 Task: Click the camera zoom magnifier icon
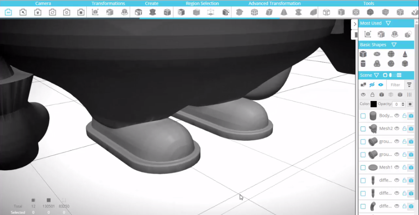tap(23, 12)
